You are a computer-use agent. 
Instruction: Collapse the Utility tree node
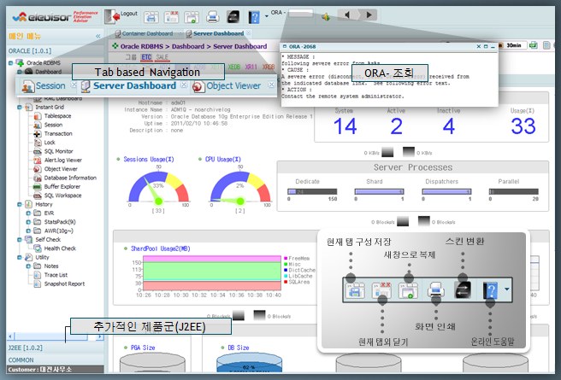[20, 257]
